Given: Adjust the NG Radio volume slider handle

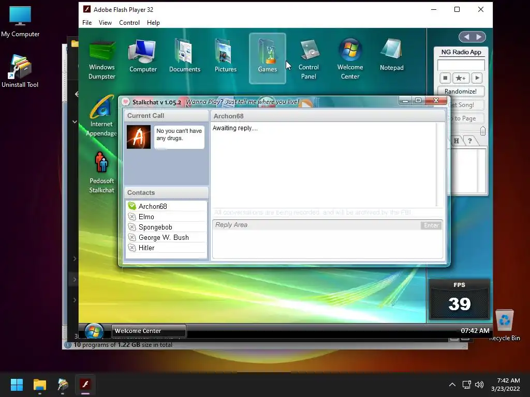Looking at the screenshot, I should [483, 131].
